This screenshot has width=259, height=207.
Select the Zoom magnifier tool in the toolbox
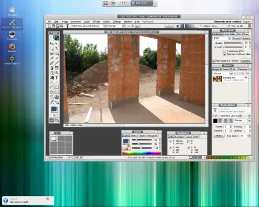point(57,73)
